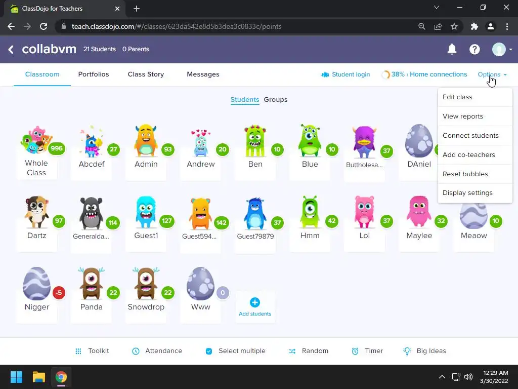Switch to the Groups view
This screenshot has width=518, height=389.
tap(276, 100)
